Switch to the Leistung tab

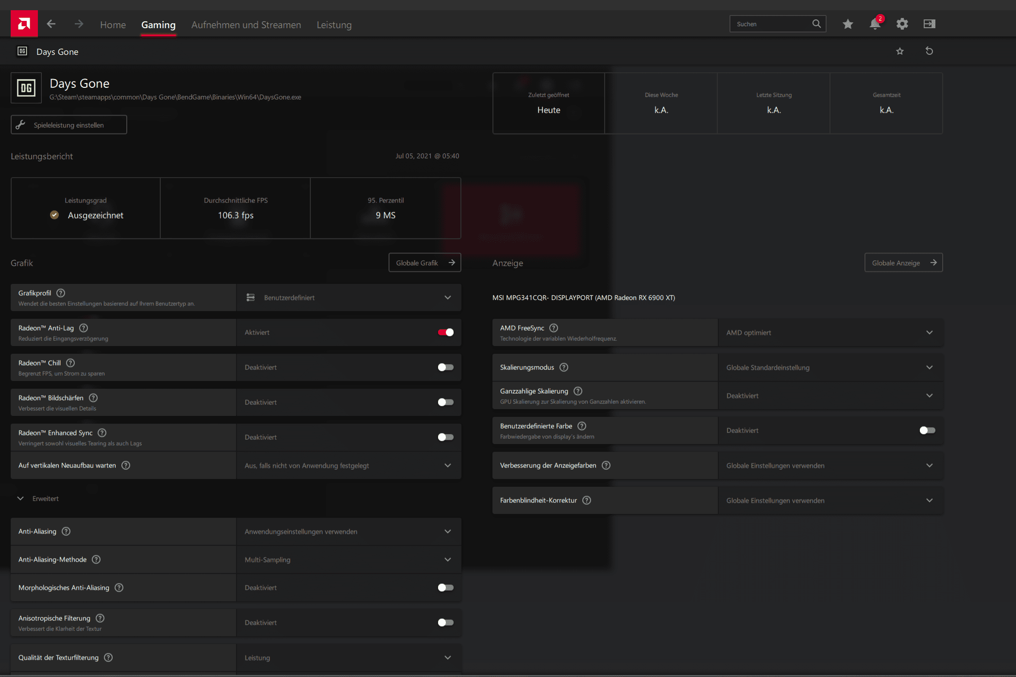[x=334, y=25]
